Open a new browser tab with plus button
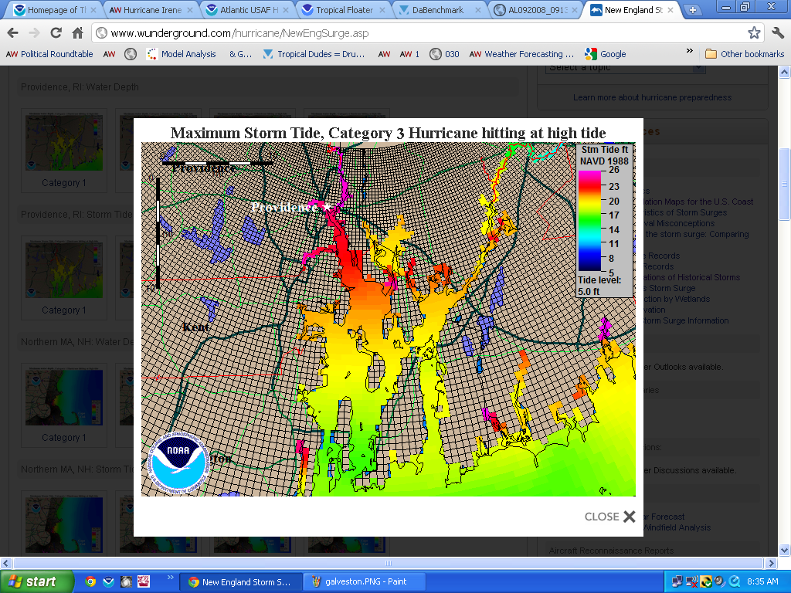The image size is (791, 593). pyautogui.click(x=693, y=10)
